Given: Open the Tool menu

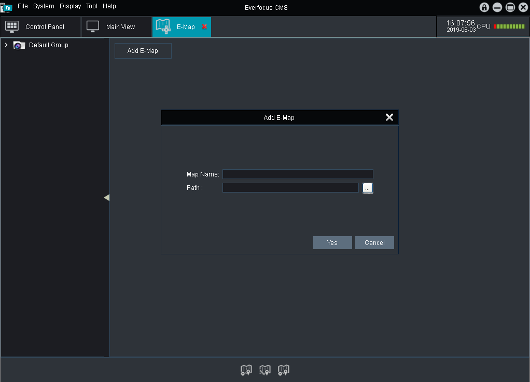Looking at the screenshot, I should point(91,6).
